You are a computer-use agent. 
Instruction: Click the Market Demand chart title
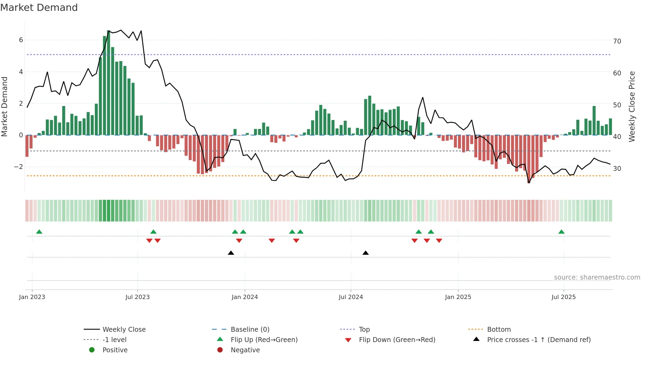tap(39, 8)
